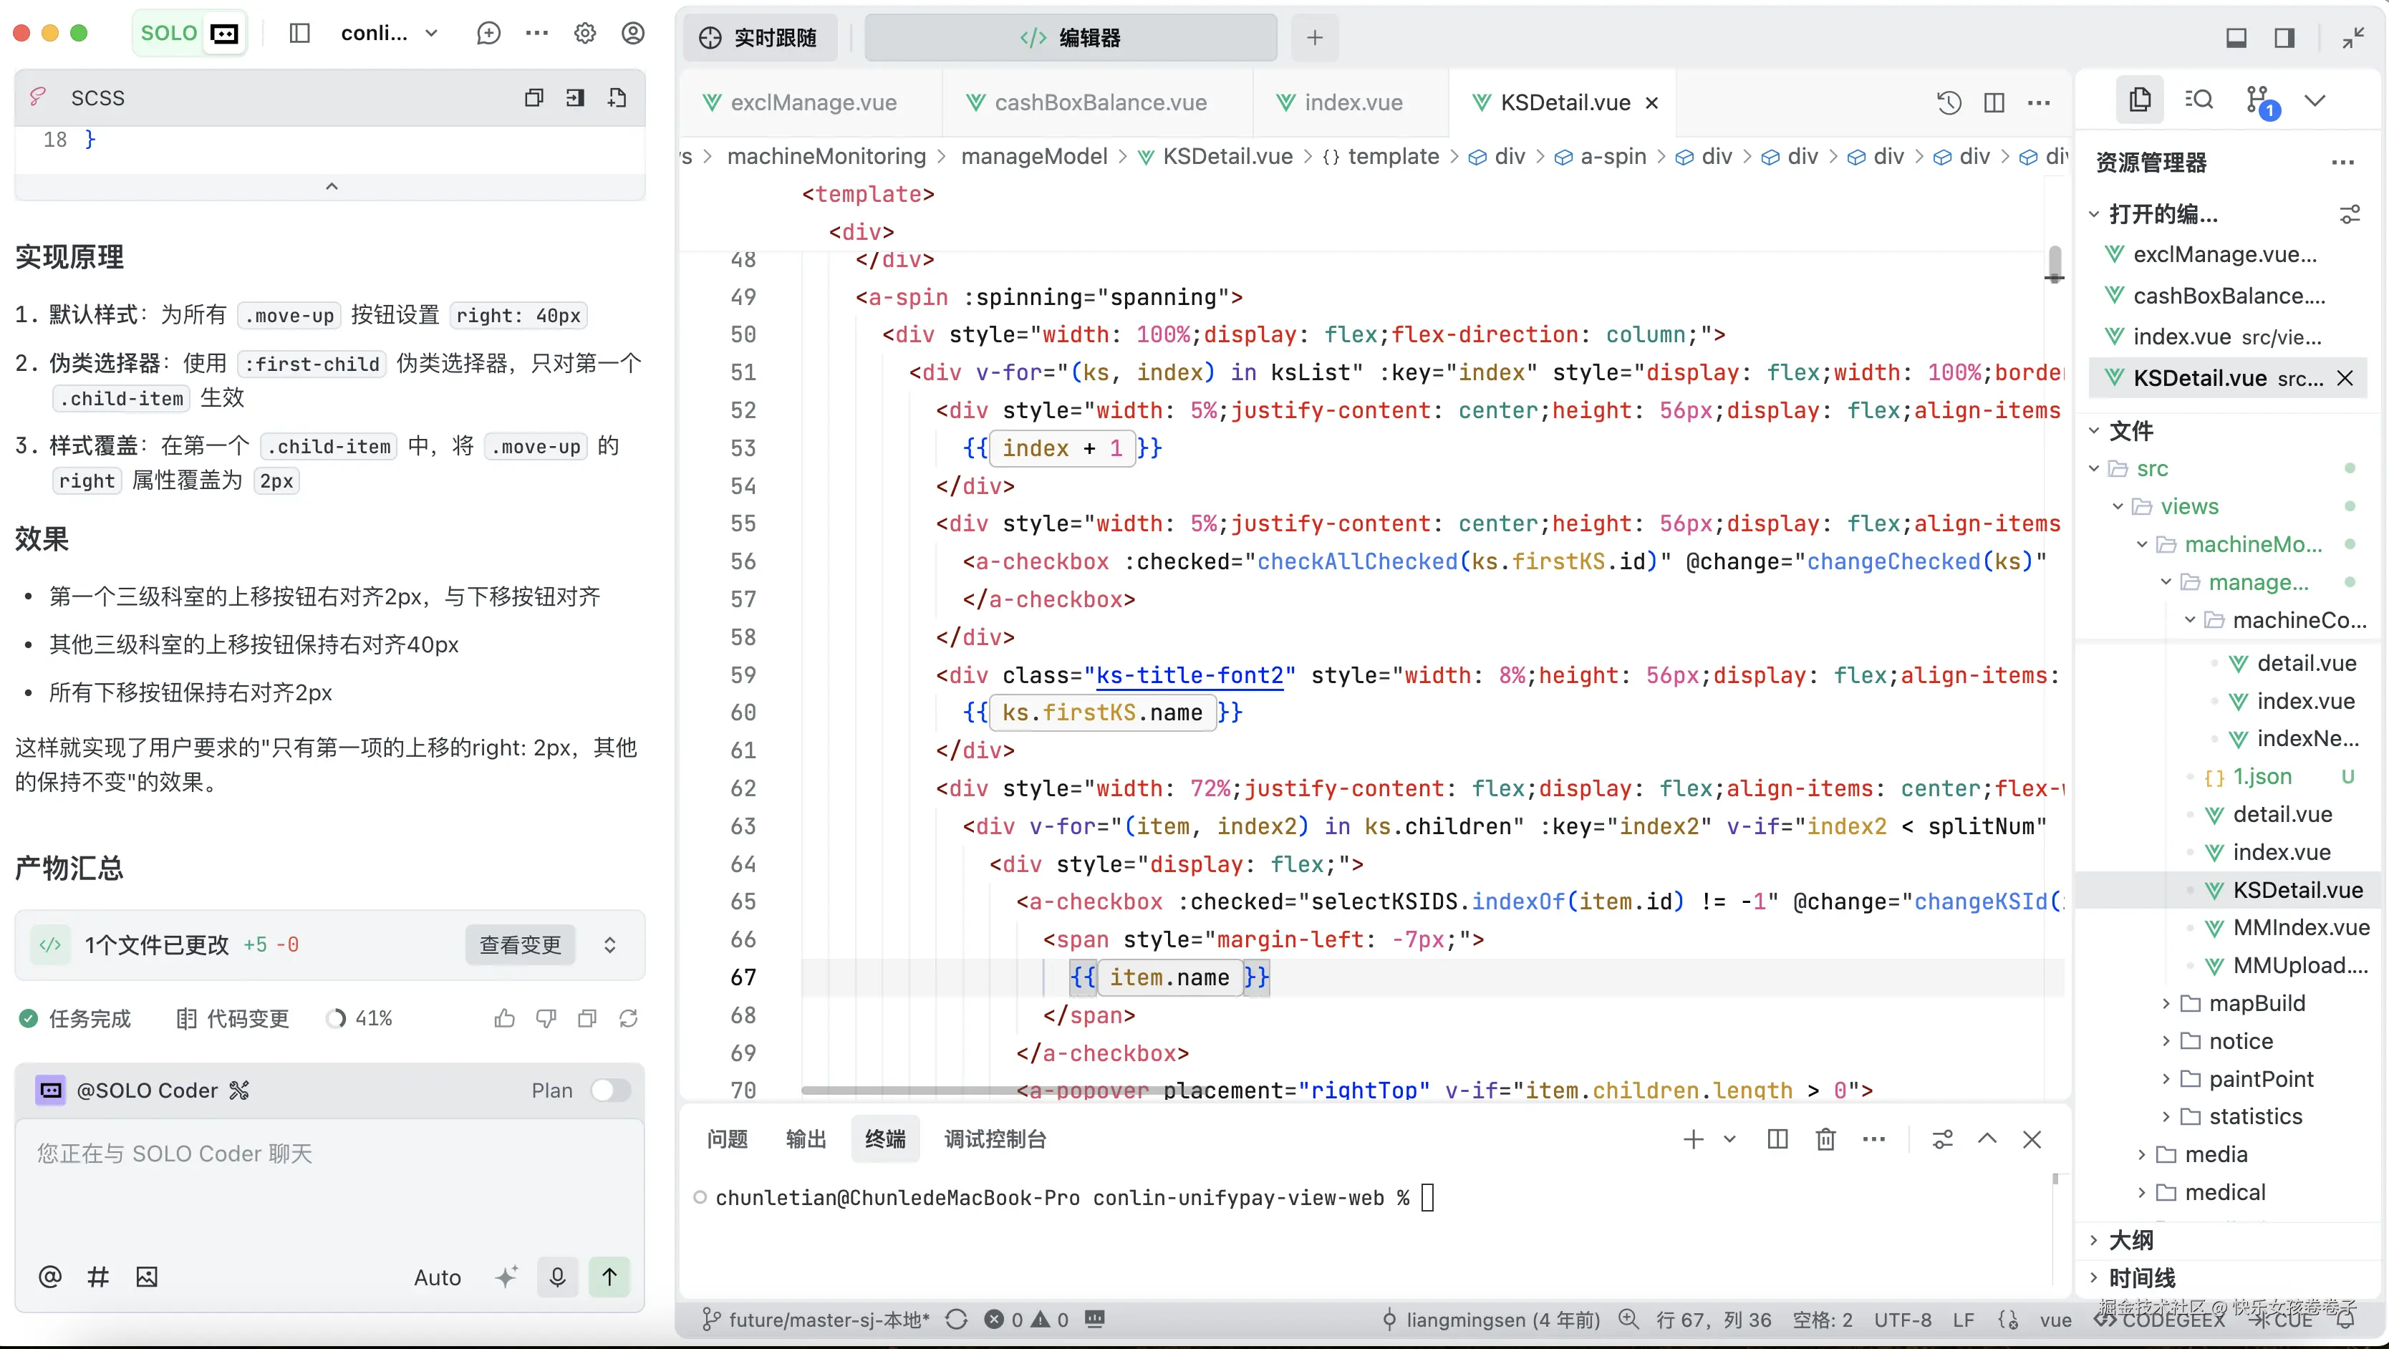Expand the 大纲 outline section
Viewport: 2389px width, 1349px height.
2130,1239
